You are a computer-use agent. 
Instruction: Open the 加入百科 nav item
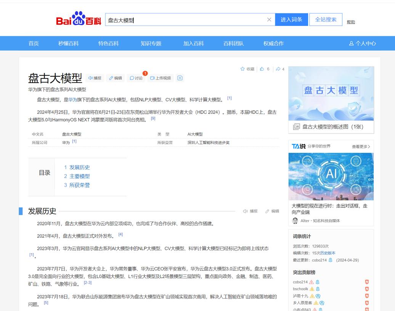(x=193, y=43)
